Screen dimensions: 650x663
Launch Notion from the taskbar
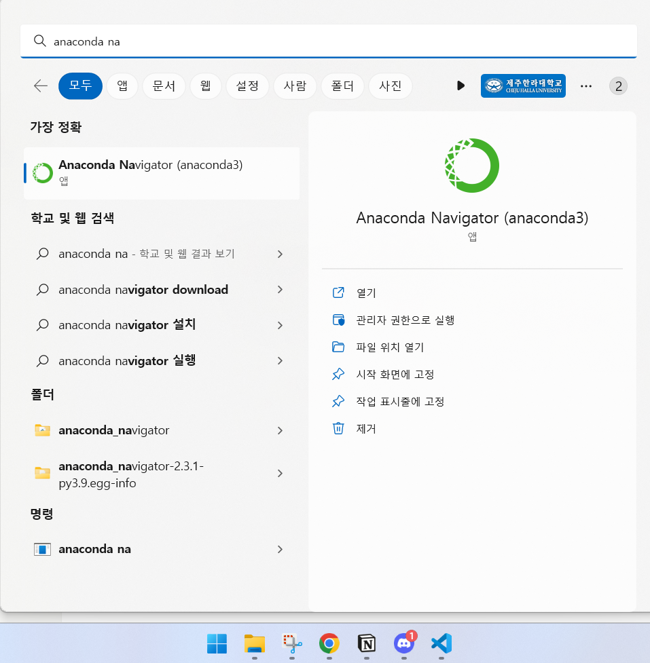367,643
